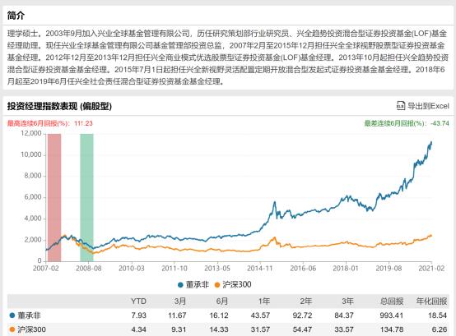Image resolution: width=456 pixels, height=336 pixels.
Task: Select the 1年 column header
Action: [x=263, y=301]
